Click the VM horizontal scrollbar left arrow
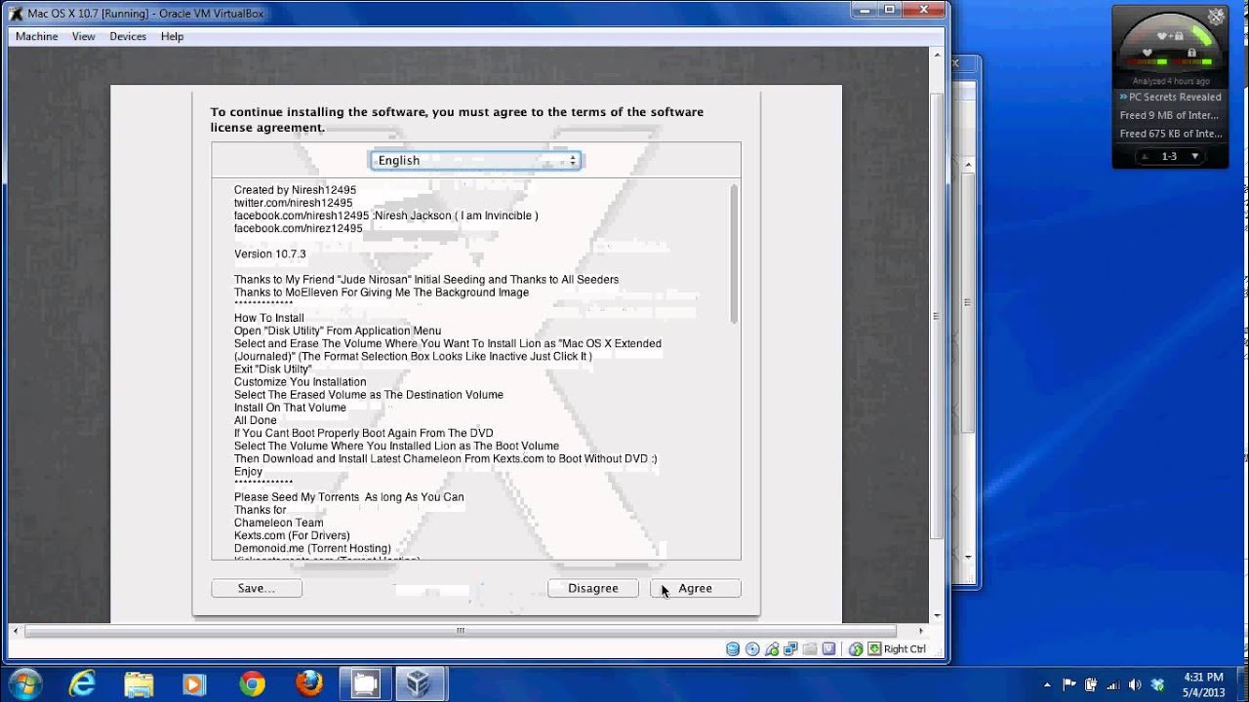 [x=16, y=631]
